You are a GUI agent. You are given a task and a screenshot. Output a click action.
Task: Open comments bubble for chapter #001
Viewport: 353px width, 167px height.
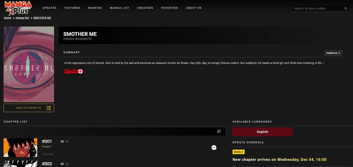(x=62, y=142)
